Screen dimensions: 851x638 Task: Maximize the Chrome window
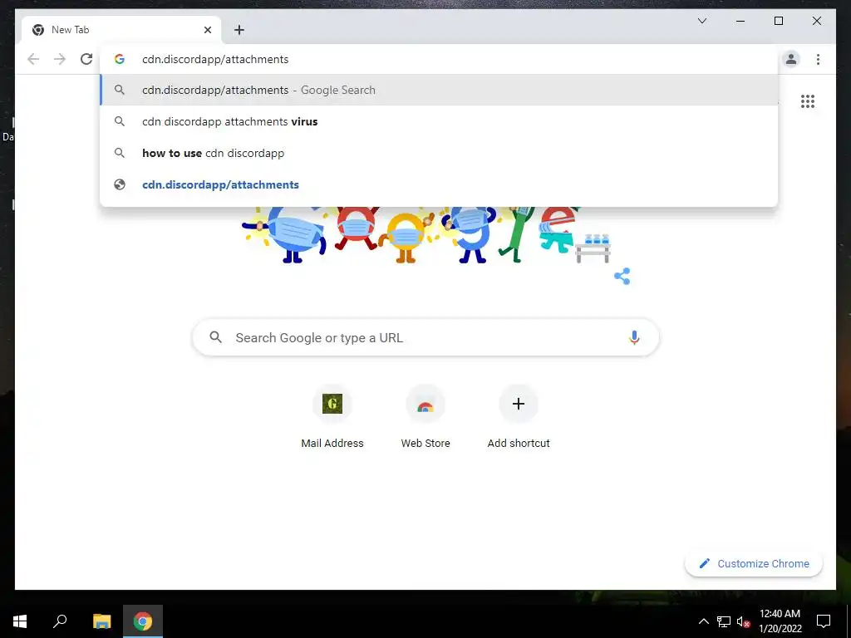(778, 21)
